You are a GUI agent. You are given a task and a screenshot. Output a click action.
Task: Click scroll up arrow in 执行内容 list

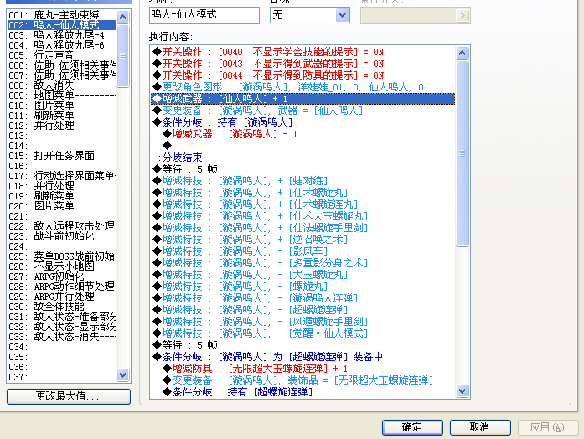(x=462, y=53)
